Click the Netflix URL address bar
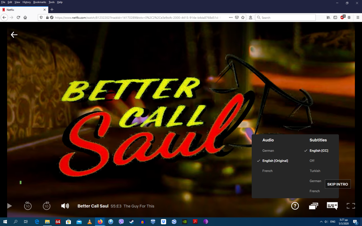The image size is (362, 226). 138,18
